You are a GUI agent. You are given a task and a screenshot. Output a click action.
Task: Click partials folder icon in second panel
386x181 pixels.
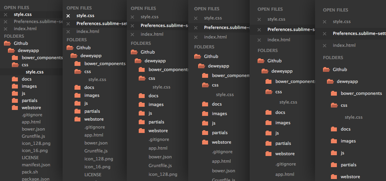click(x=78, y=111)
